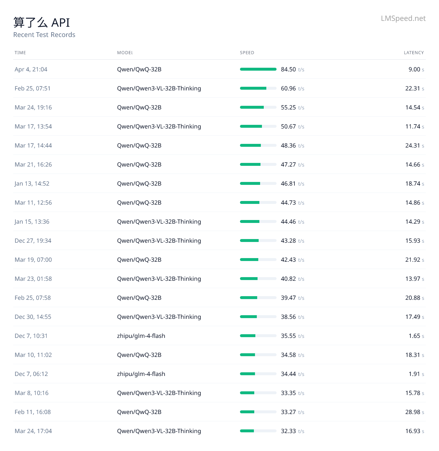Click the 9.00 s latency value
This screenshot has height=451, width=439.
coord(416,69)
